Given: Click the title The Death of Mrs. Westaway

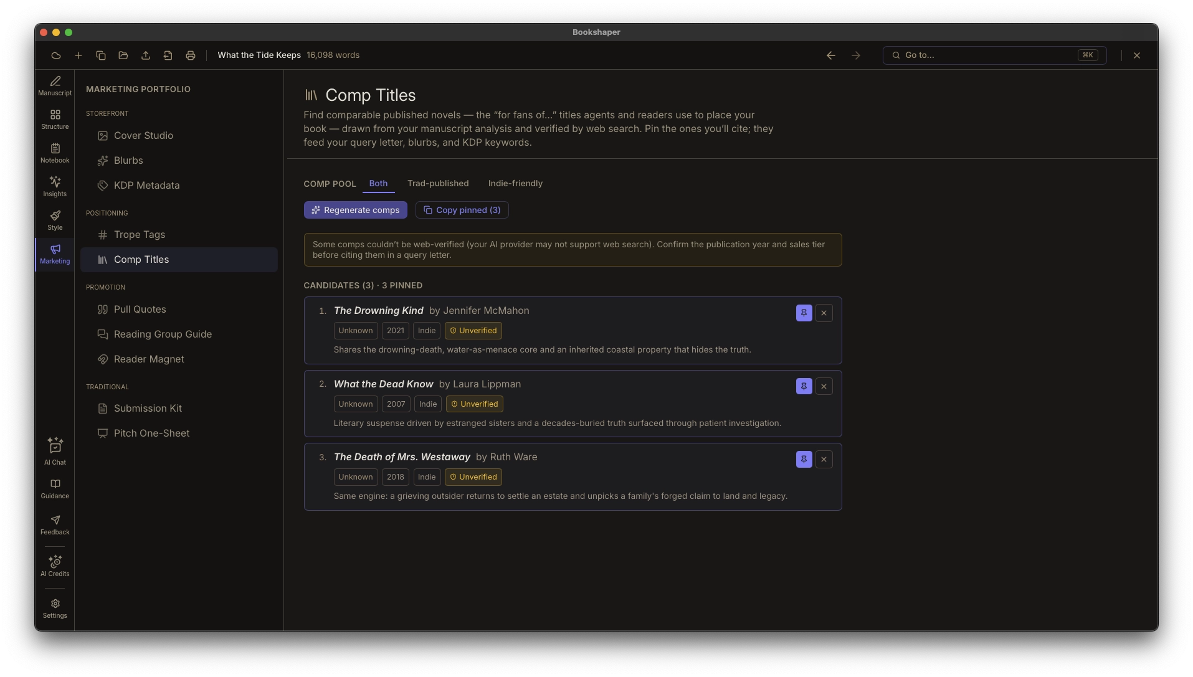Looking at the screenshot, I should click(402, 457).
